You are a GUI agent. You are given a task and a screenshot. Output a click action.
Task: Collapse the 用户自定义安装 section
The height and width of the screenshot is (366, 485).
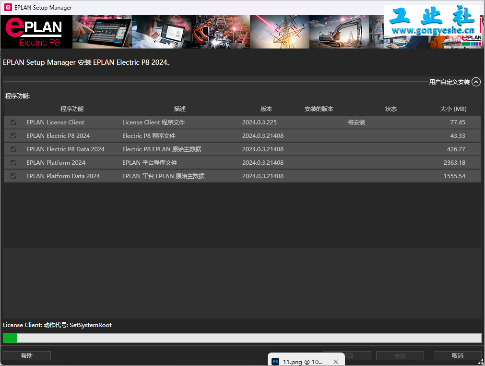tap(476, 82)
